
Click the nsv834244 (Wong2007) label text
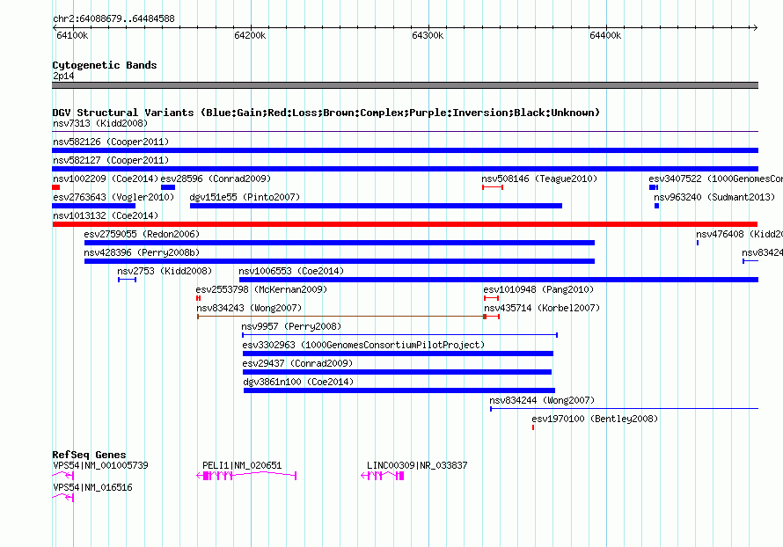click(x=542, y=400)
